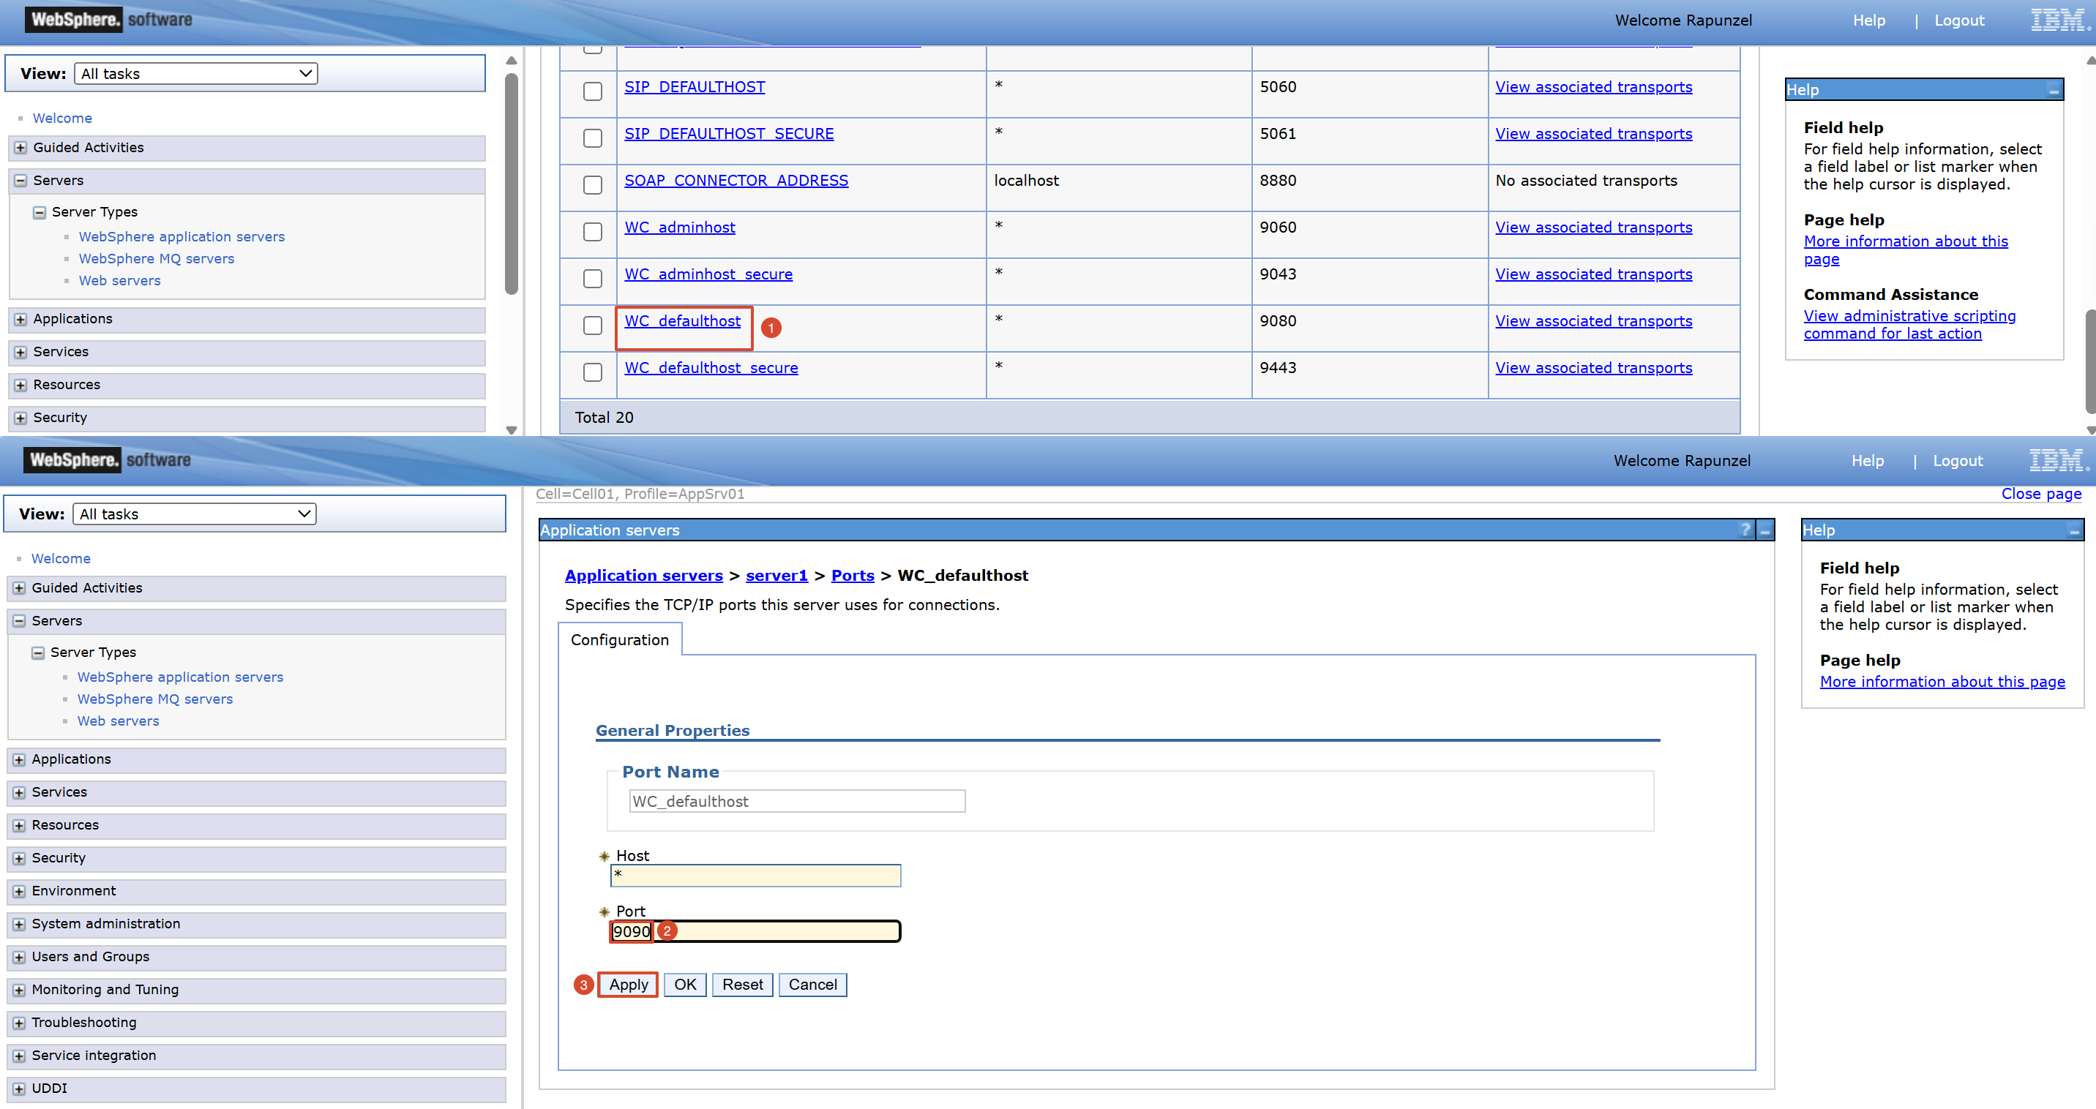Viewport: 2096px width, 1109px height.
Task: Click the Application servers panel help question icon
Action: tap(1745, 530)
